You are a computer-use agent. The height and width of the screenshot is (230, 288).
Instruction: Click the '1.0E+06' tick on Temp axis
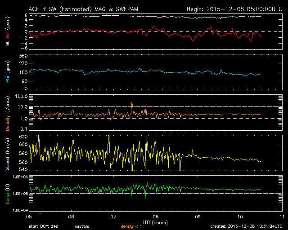click(20, 177)
